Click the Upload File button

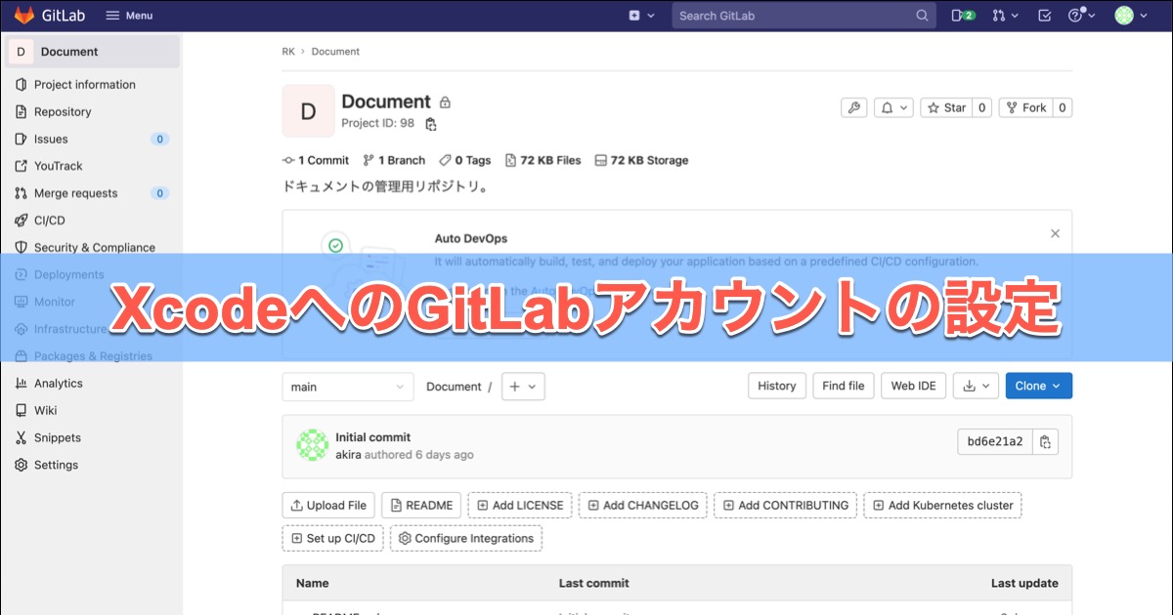pyautogui.click(x=328, y=506)
